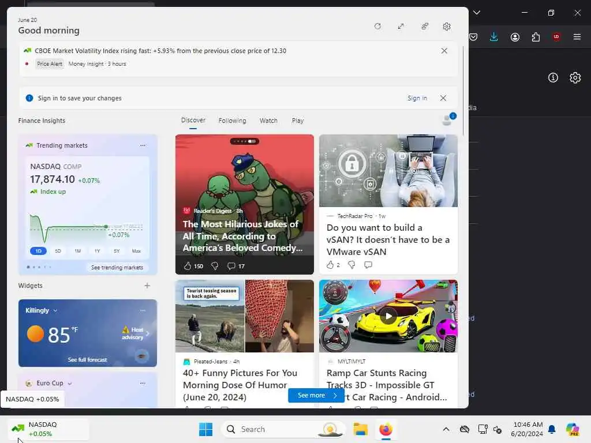Switch to the Following tab
This screenshot has width=591, height=443.
232,121
